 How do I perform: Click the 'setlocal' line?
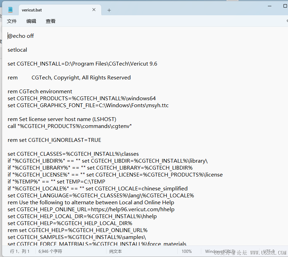coord(17,50)
